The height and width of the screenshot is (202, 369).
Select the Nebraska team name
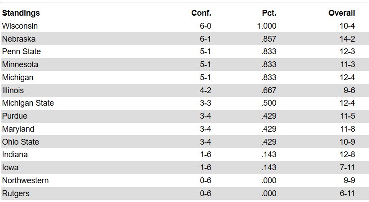(x=19, y=39)
